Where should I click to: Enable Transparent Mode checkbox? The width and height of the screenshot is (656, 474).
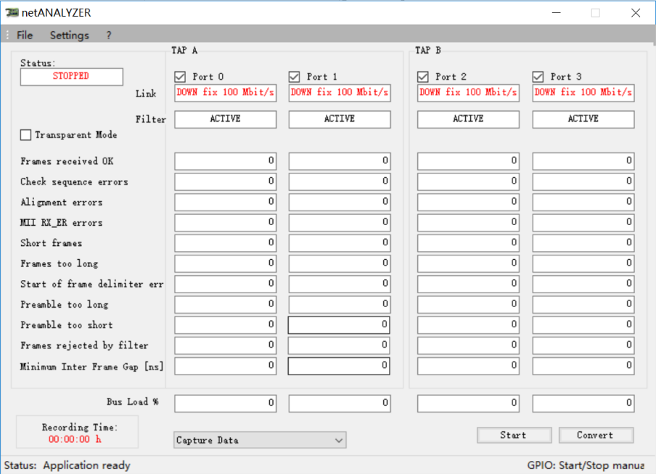25,135
